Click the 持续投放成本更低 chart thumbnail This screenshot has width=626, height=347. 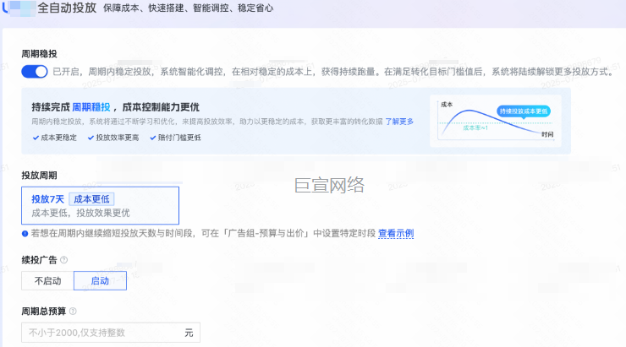(x=496, y=121)
